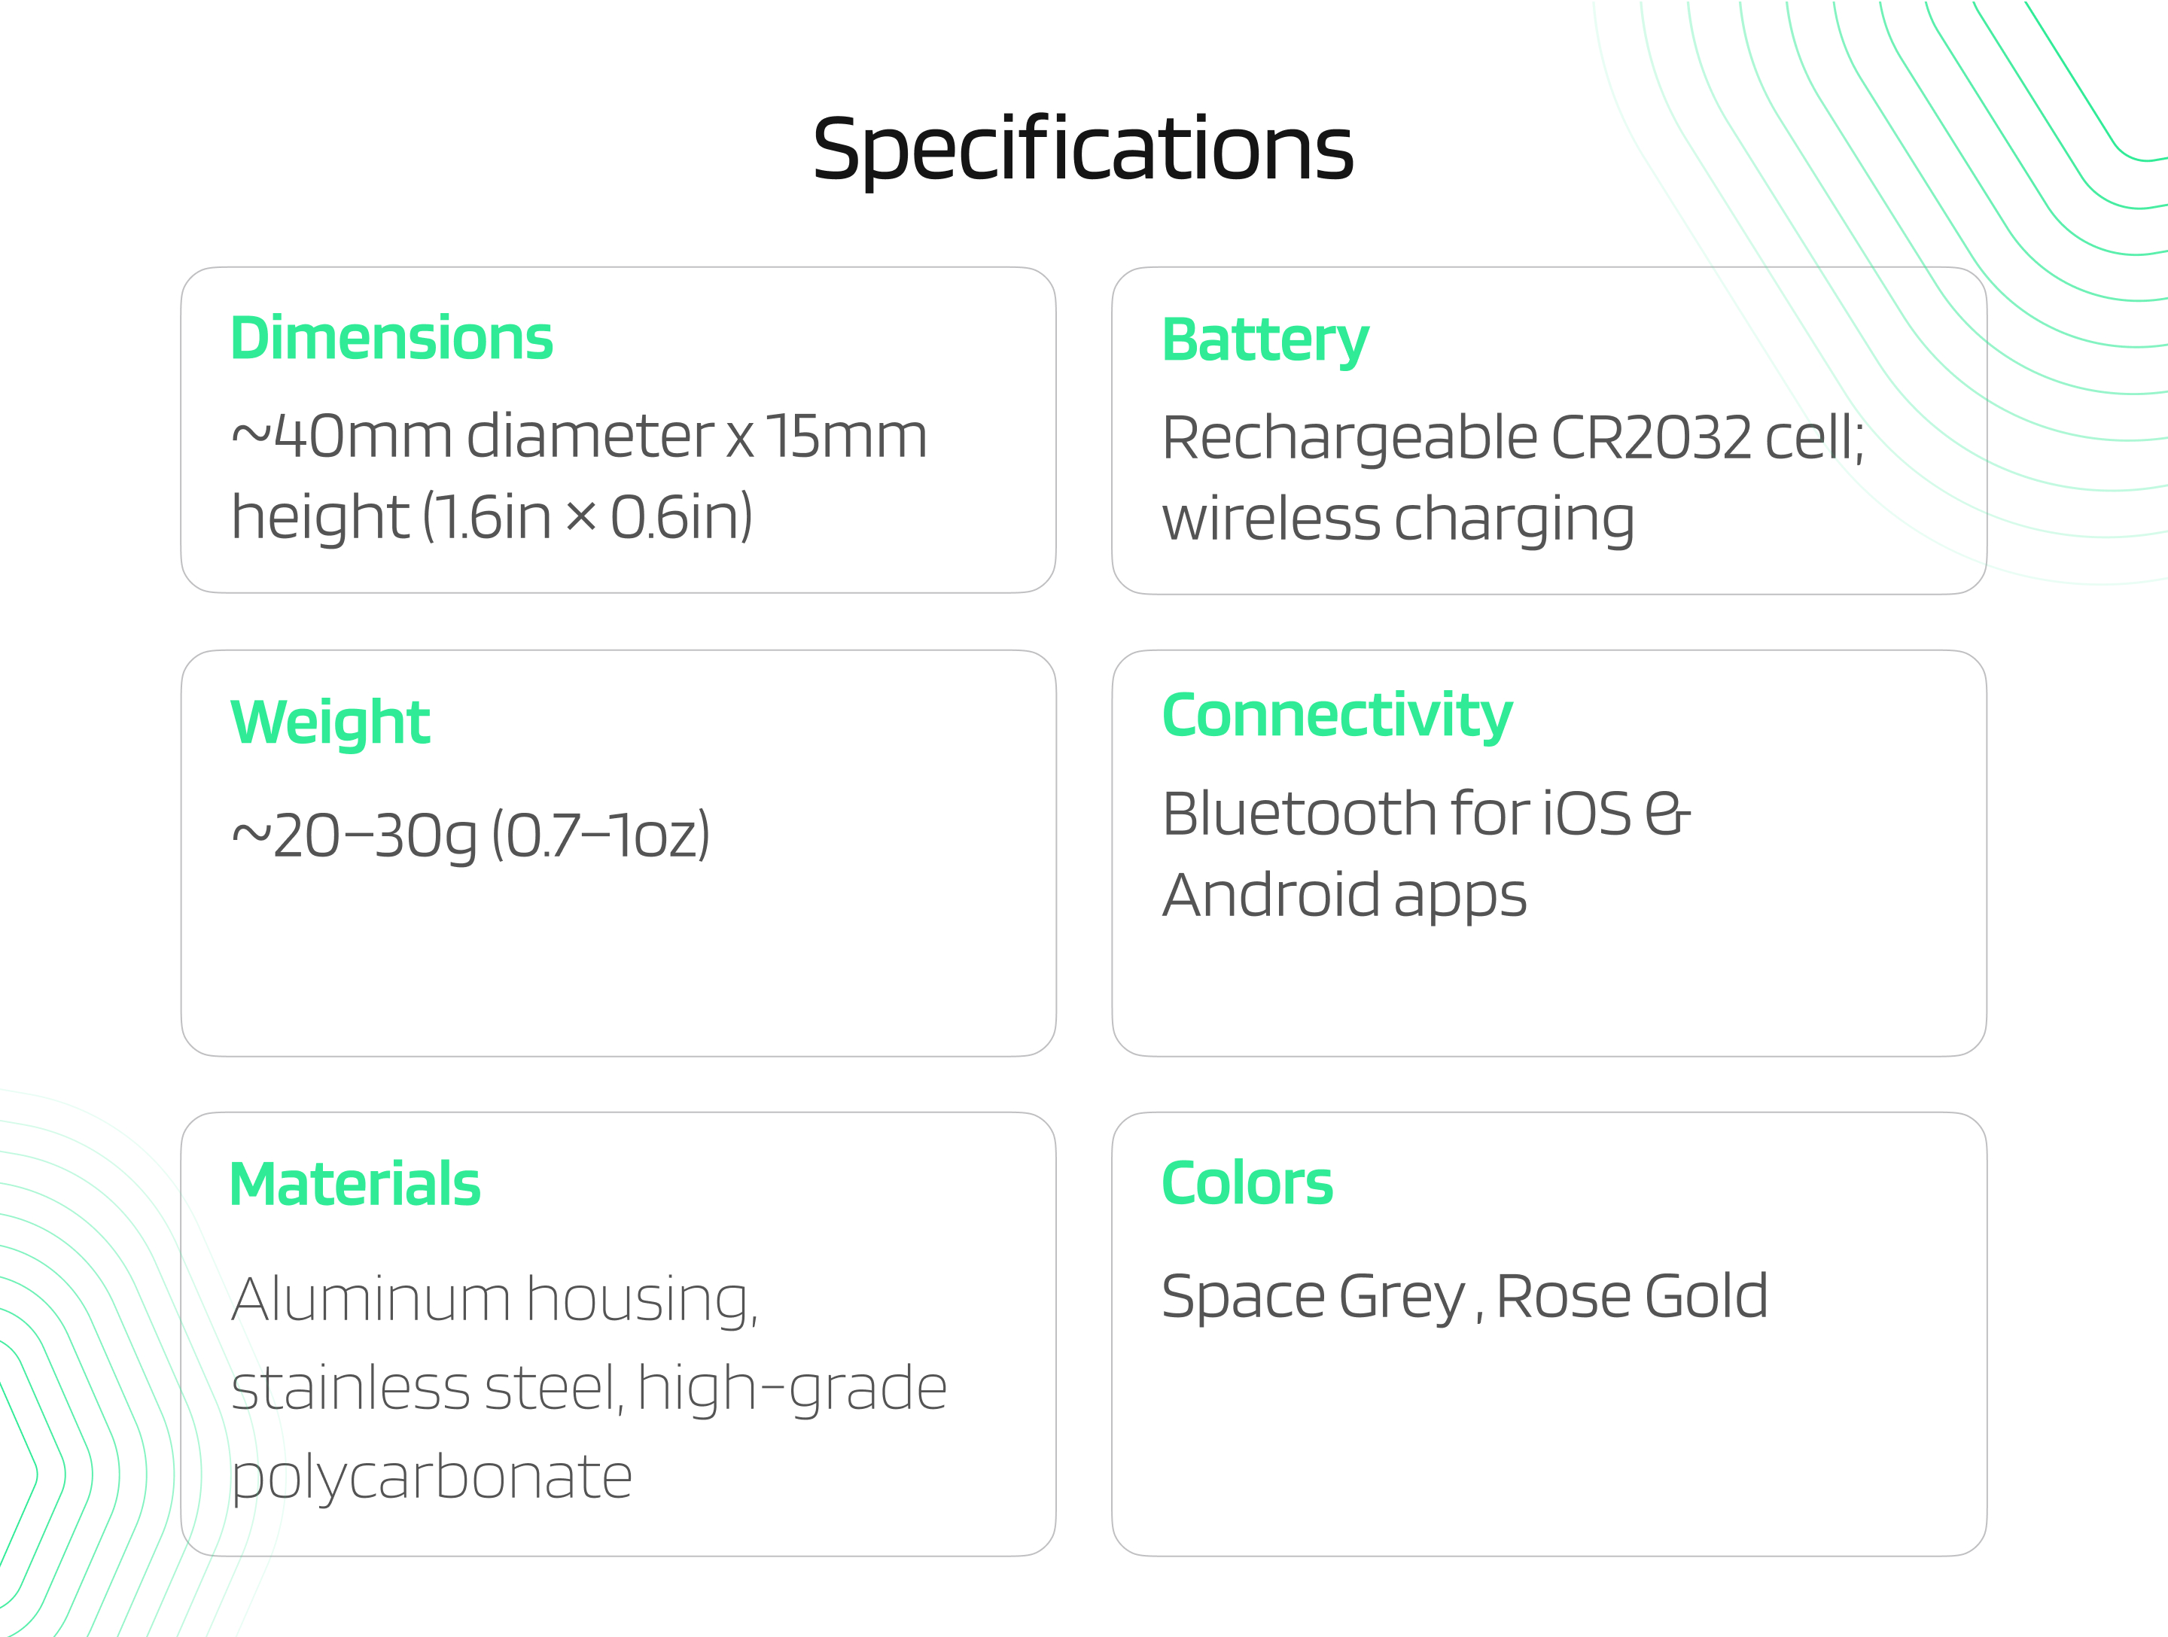
Task: Select the stainless steel, high-grade line
Action: pyautogui.click(x=589, y=1389)
